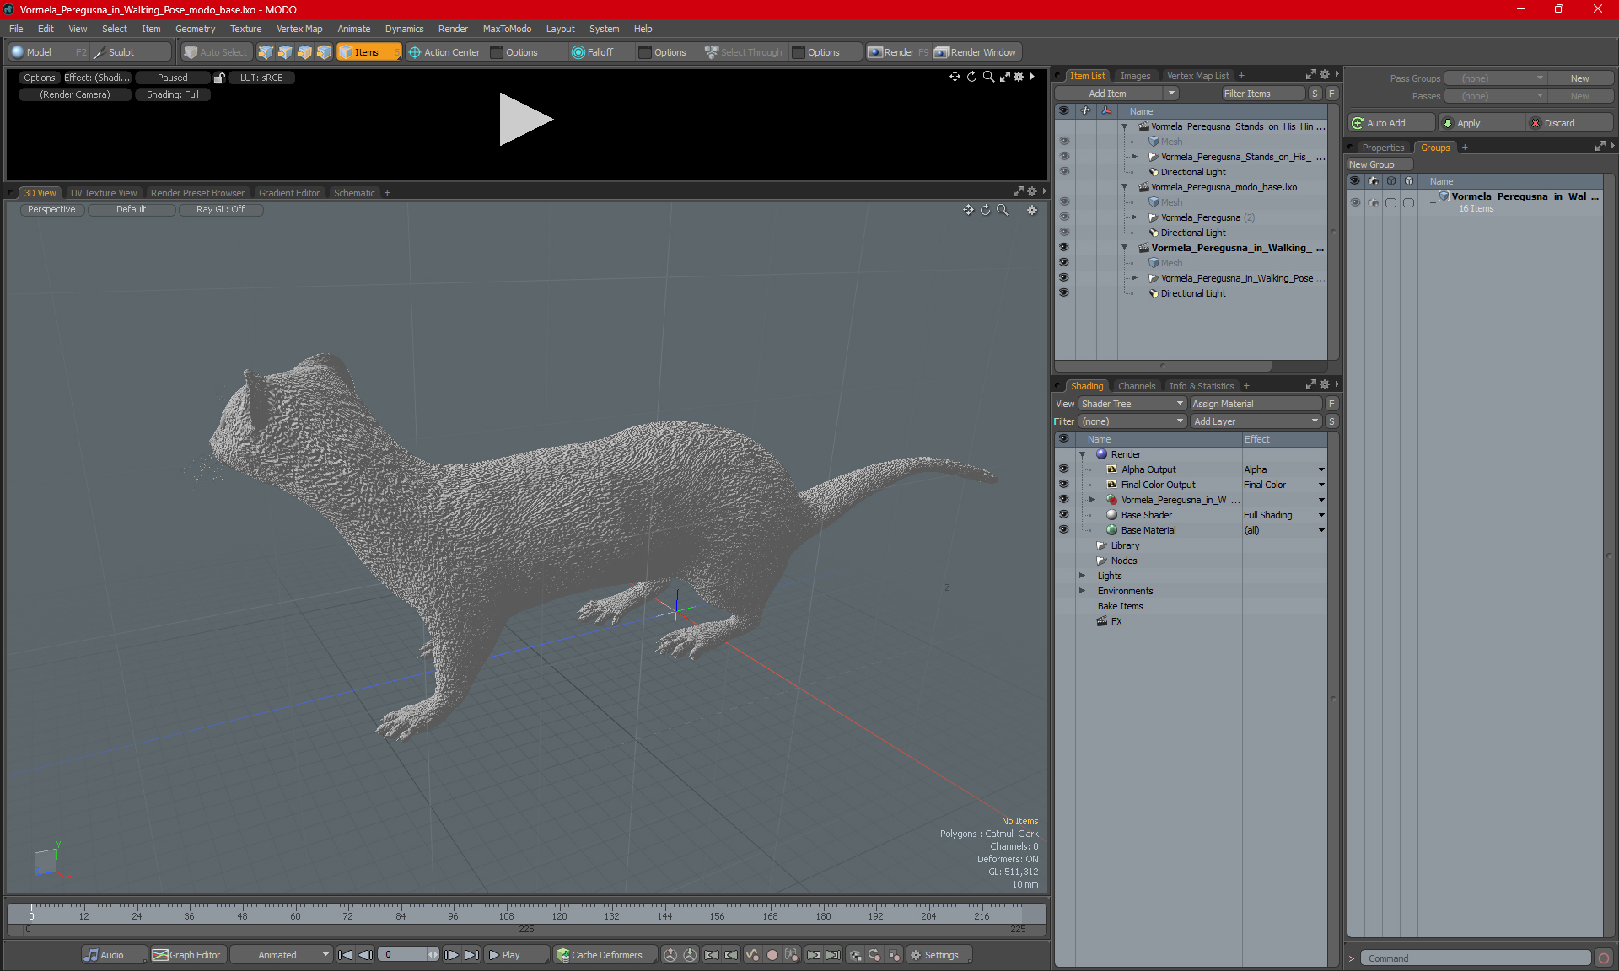Toggle the eye icon for Directional Light
This screenshot has height=971, width=1619.
1064,292
